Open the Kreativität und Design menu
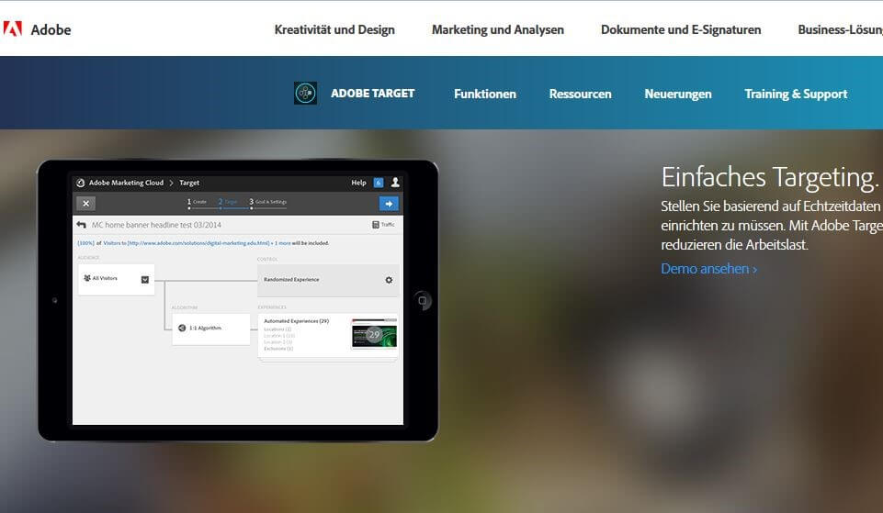The height and width of the screenshot is (513, 883). (334, 29)
